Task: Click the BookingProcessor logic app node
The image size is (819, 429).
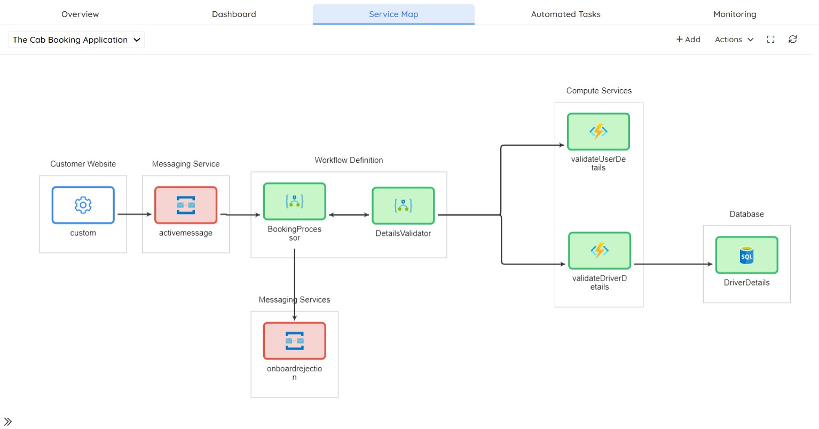Action: (294, 202)
